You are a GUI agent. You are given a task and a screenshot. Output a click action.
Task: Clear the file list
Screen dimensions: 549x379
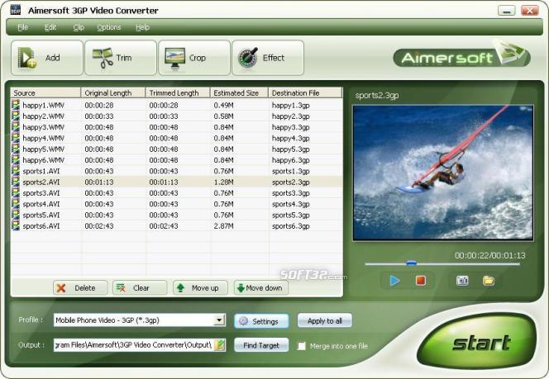click(140, 287)
